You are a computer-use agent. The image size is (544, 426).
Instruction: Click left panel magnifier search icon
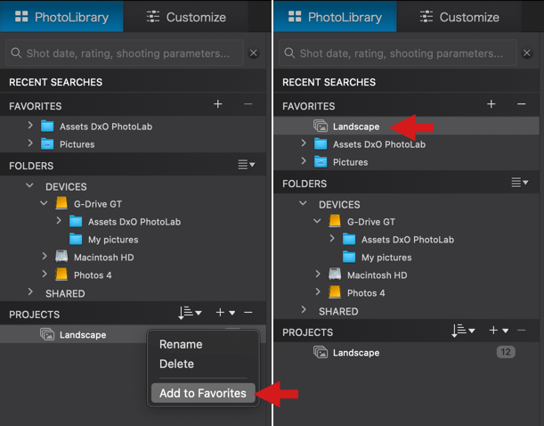tap(16, 53)
